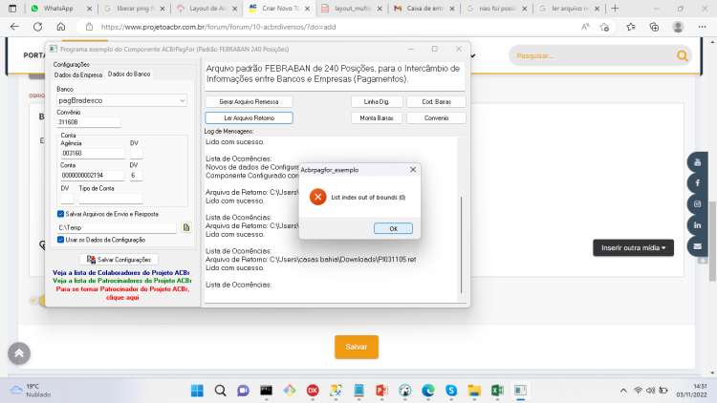The width and height of the screenshot is (717, 403).
Task: Open Excel from the taskbar
Action: 497,391
